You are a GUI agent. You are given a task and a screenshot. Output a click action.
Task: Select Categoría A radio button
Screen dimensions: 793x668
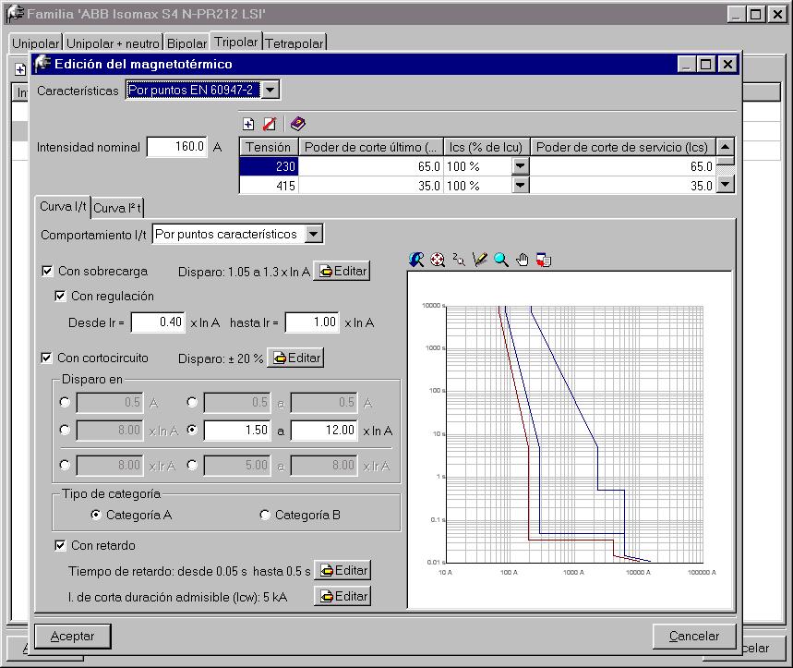pyautogui.click(x=96, y=516)
